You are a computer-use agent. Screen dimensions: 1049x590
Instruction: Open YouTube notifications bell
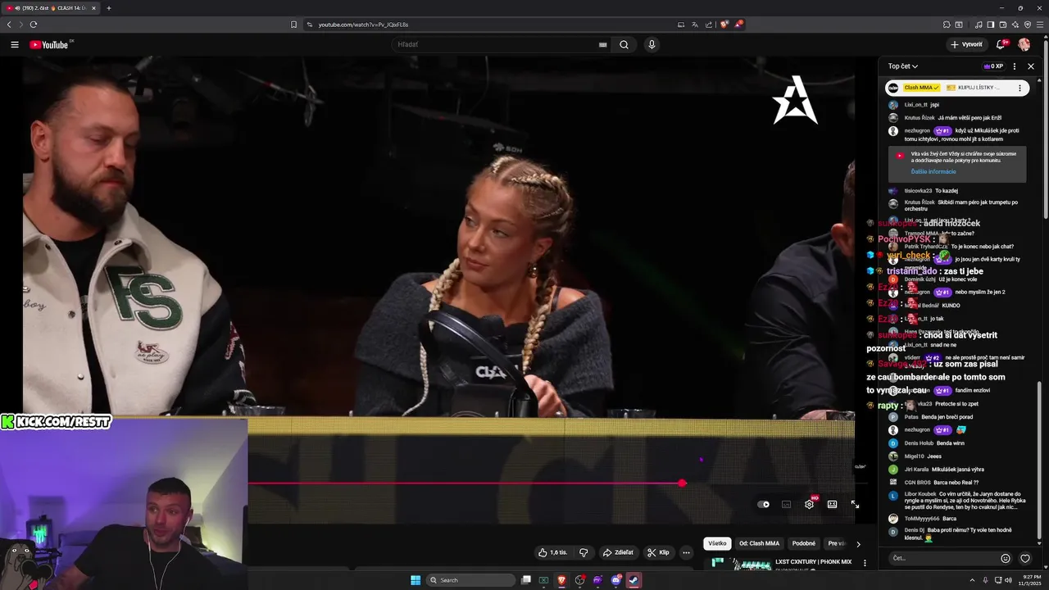pos(1001,44)
